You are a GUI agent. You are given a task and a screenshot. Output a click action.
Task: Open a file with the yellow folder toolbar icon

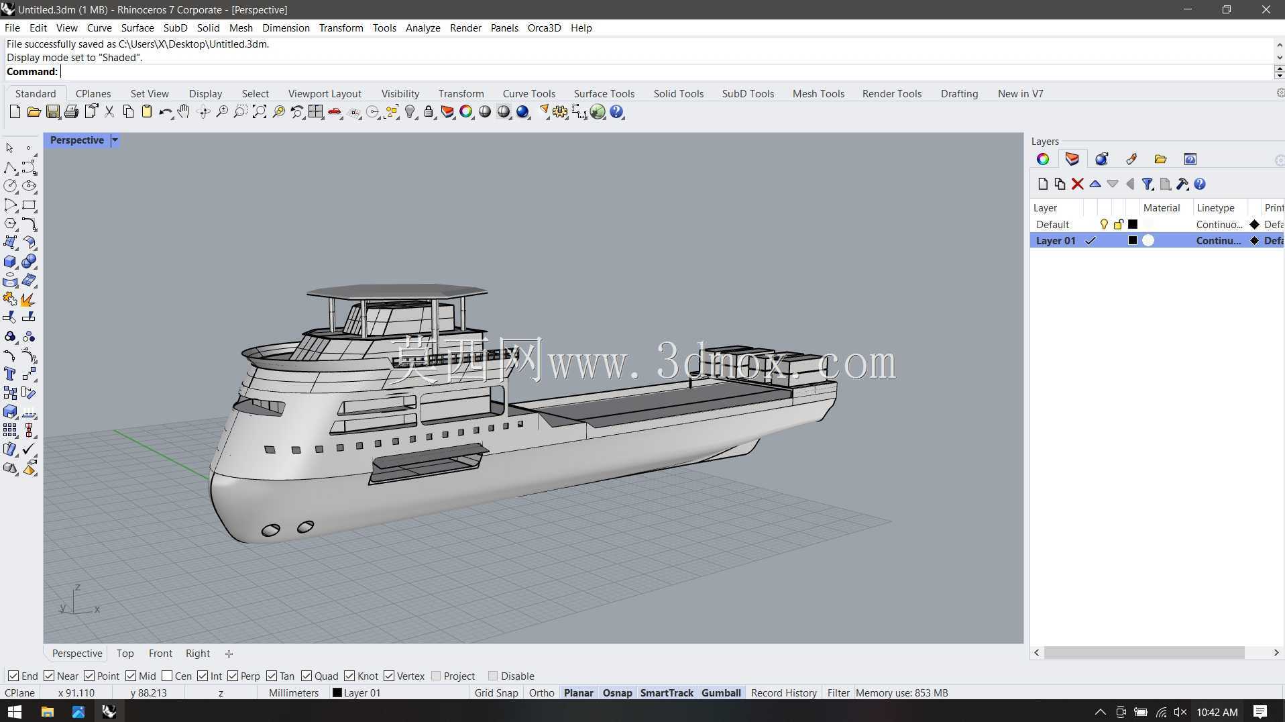point(34,112)
